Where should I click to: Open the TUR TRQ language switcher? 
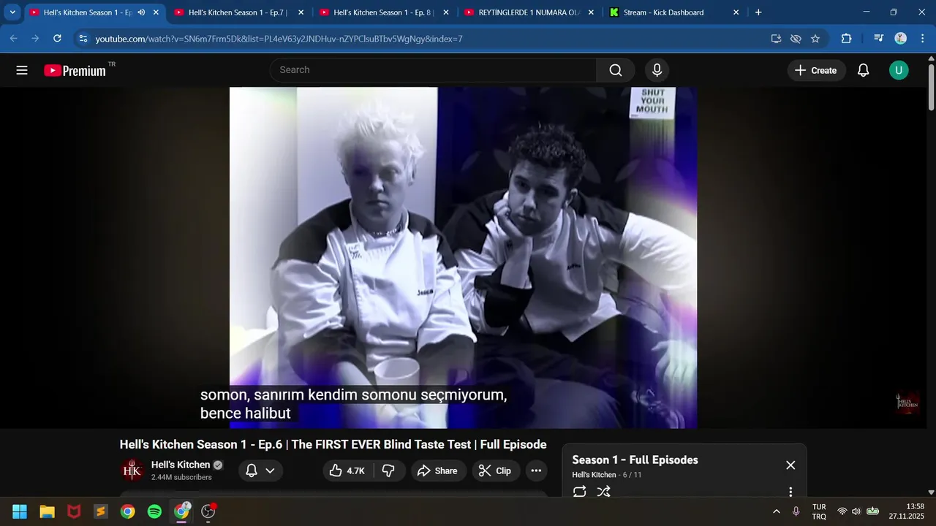pyautogui.click(x=819, y=511)
